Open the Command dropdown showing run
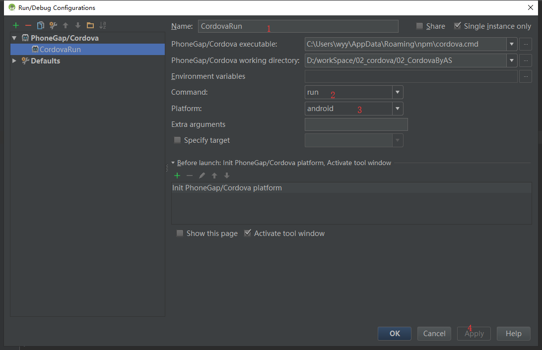542x350 pixels. [398, 92]
